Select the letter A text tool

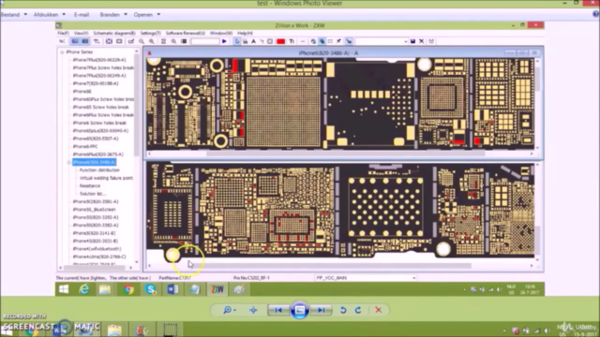coord(253,41)
